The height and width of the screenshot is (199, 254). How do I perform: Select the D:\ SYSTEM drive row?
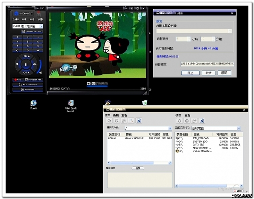tap(208, 142)
